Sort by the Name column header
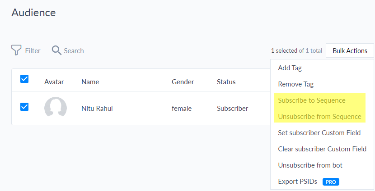The image size is (375, 191). point(90,82)
